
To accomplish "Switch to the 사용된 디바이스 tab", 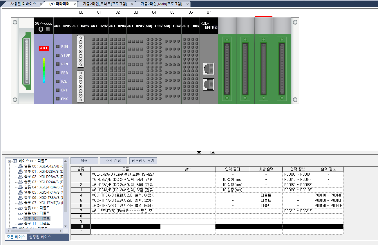I will tap(23, 4).
